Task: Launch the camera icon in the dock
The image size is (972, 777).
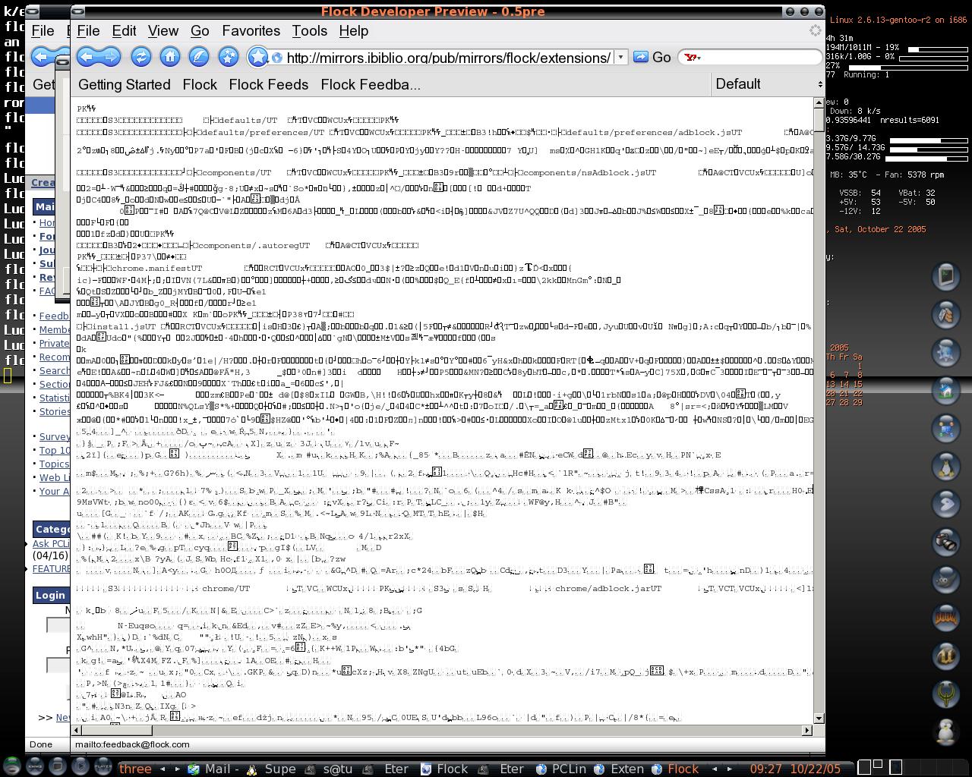Action: click(x=946, y=542)
